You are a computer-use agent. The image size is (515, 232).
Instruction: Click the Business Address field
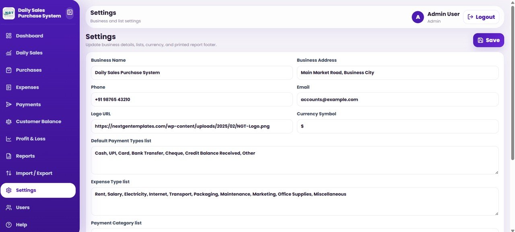point(398,73)
